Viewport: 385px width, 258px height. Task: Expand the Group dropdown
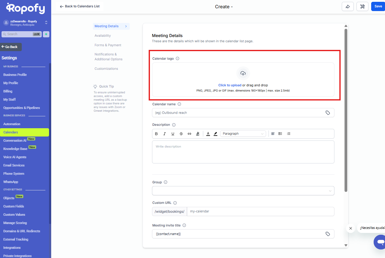coord(243,191)
